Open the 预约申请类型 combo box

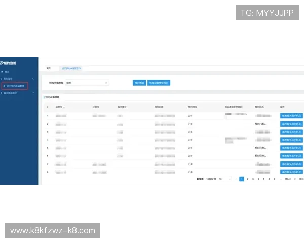[86, 82]
